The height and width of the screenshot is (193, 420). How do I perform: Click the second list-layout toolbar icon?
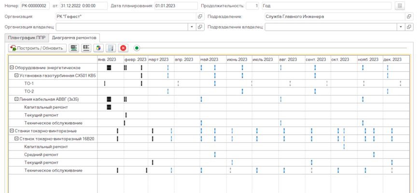pos(86,48)
